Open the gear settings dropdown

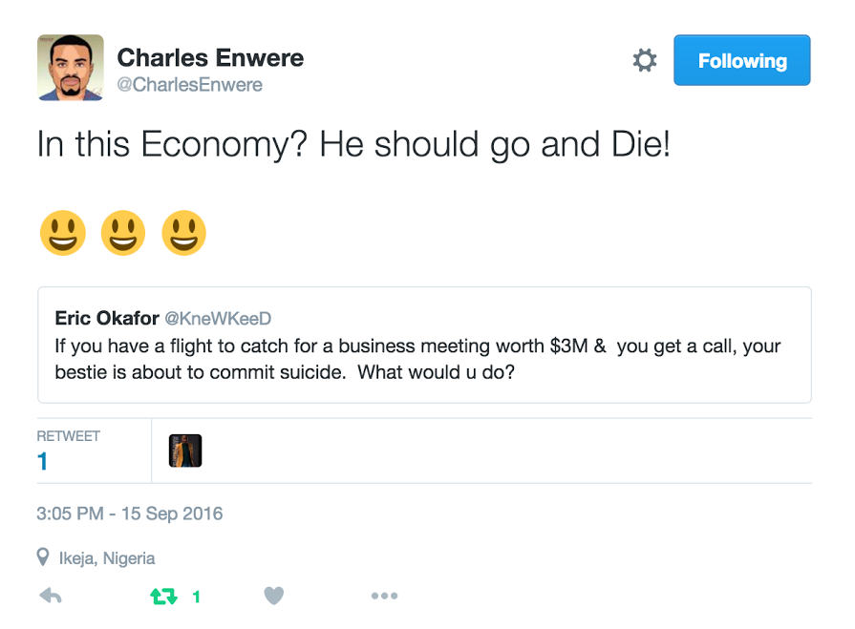coord(645,61)
